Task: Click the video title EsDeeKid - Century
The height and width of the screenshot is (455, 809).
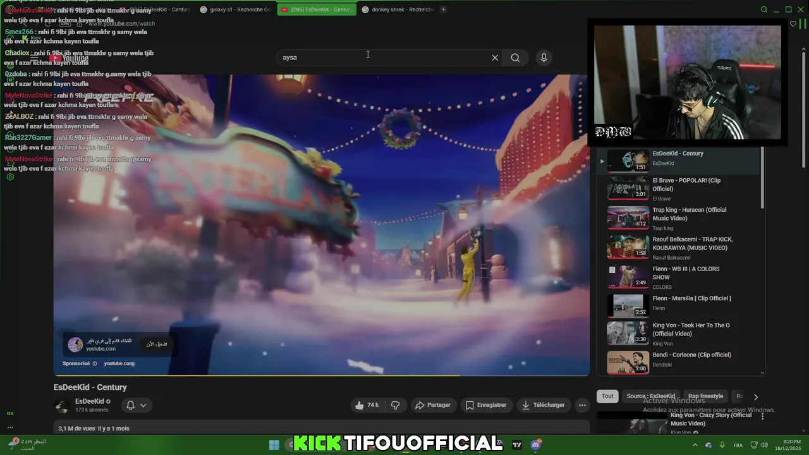Action: 90,387
